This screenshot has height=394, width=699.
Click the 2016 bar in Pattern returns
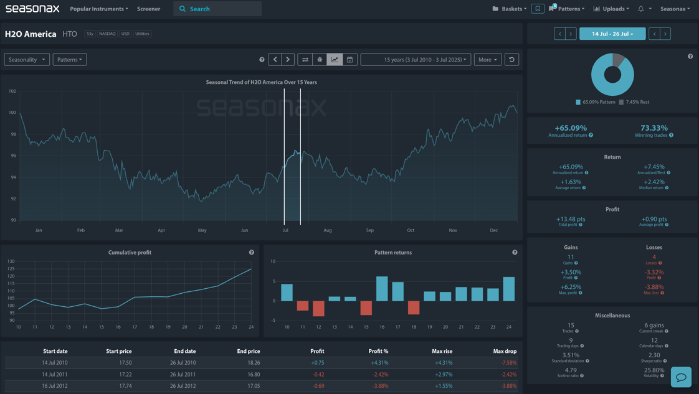[x=382, y=289]
